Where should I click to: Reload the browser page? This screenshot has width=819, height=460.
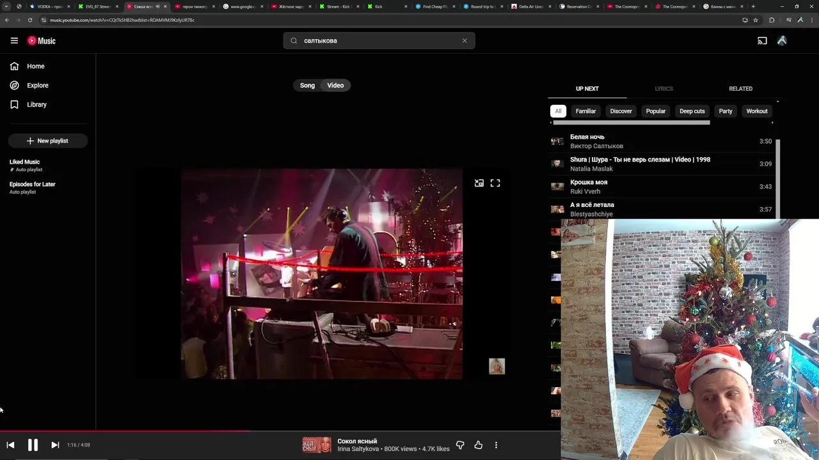(30, 20)
